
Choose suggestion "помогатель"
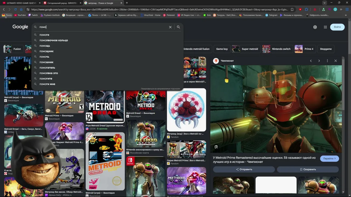[107, 68]
